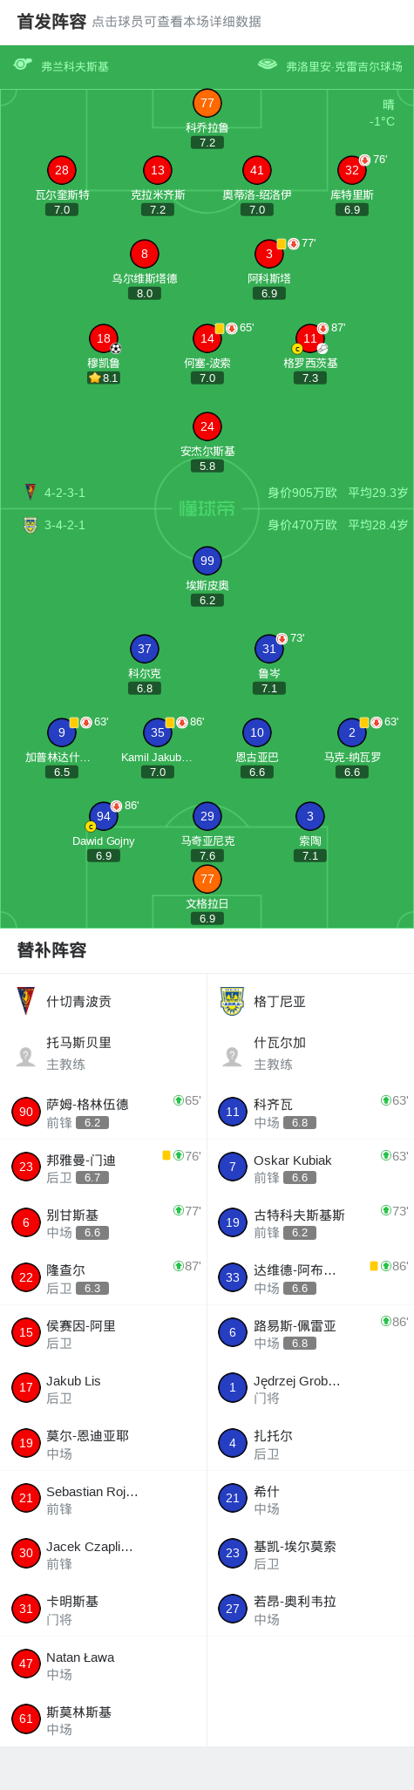The width and height of the screenshot is (414, 1790).
Task: Select substitute 23 邦雅曼-门迪 entry
Action: 103,1167
